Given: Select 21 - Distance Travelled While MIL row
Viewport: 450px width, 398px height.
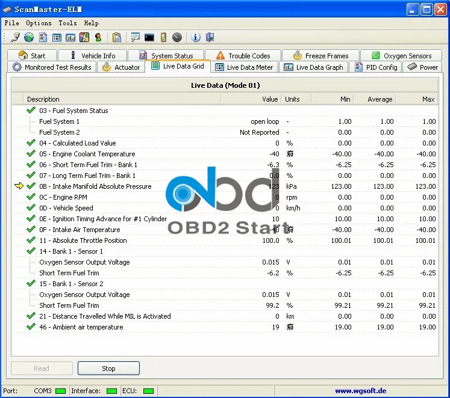Looking at the screenshot, I should point(225,316).
